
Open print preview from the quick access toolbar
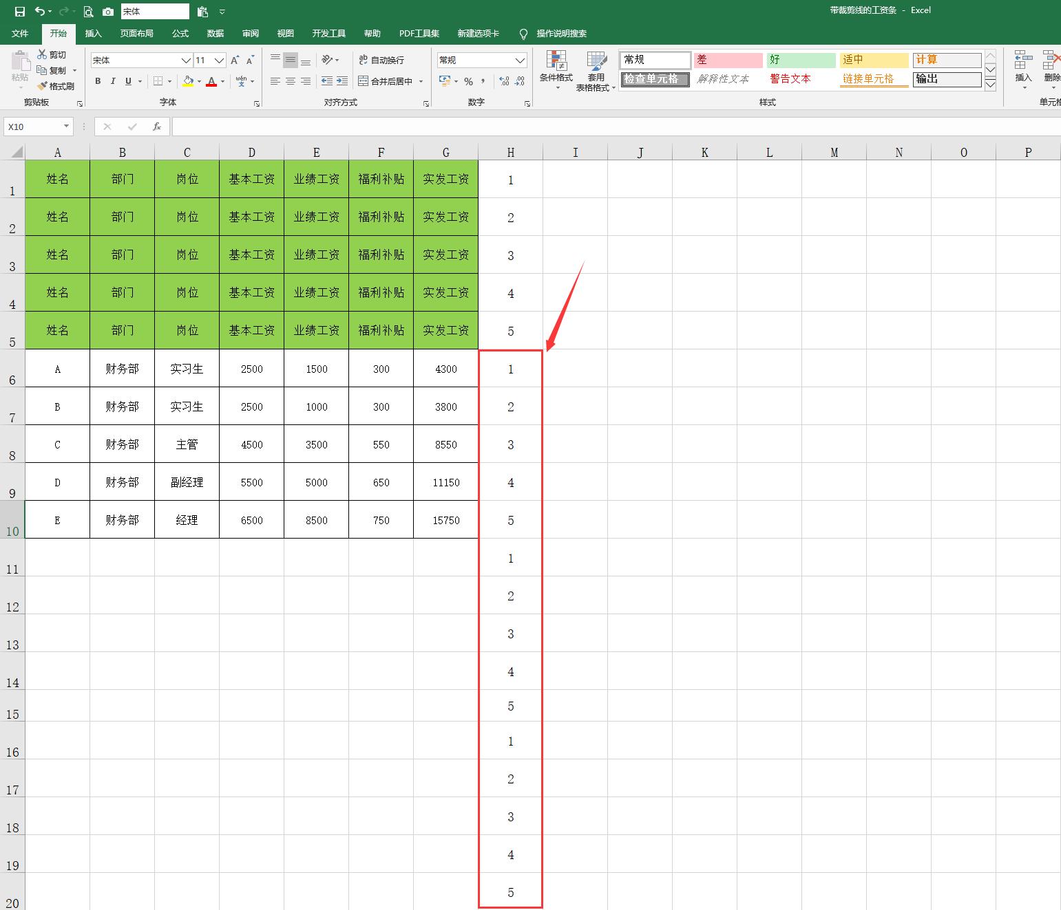(88, 12)
